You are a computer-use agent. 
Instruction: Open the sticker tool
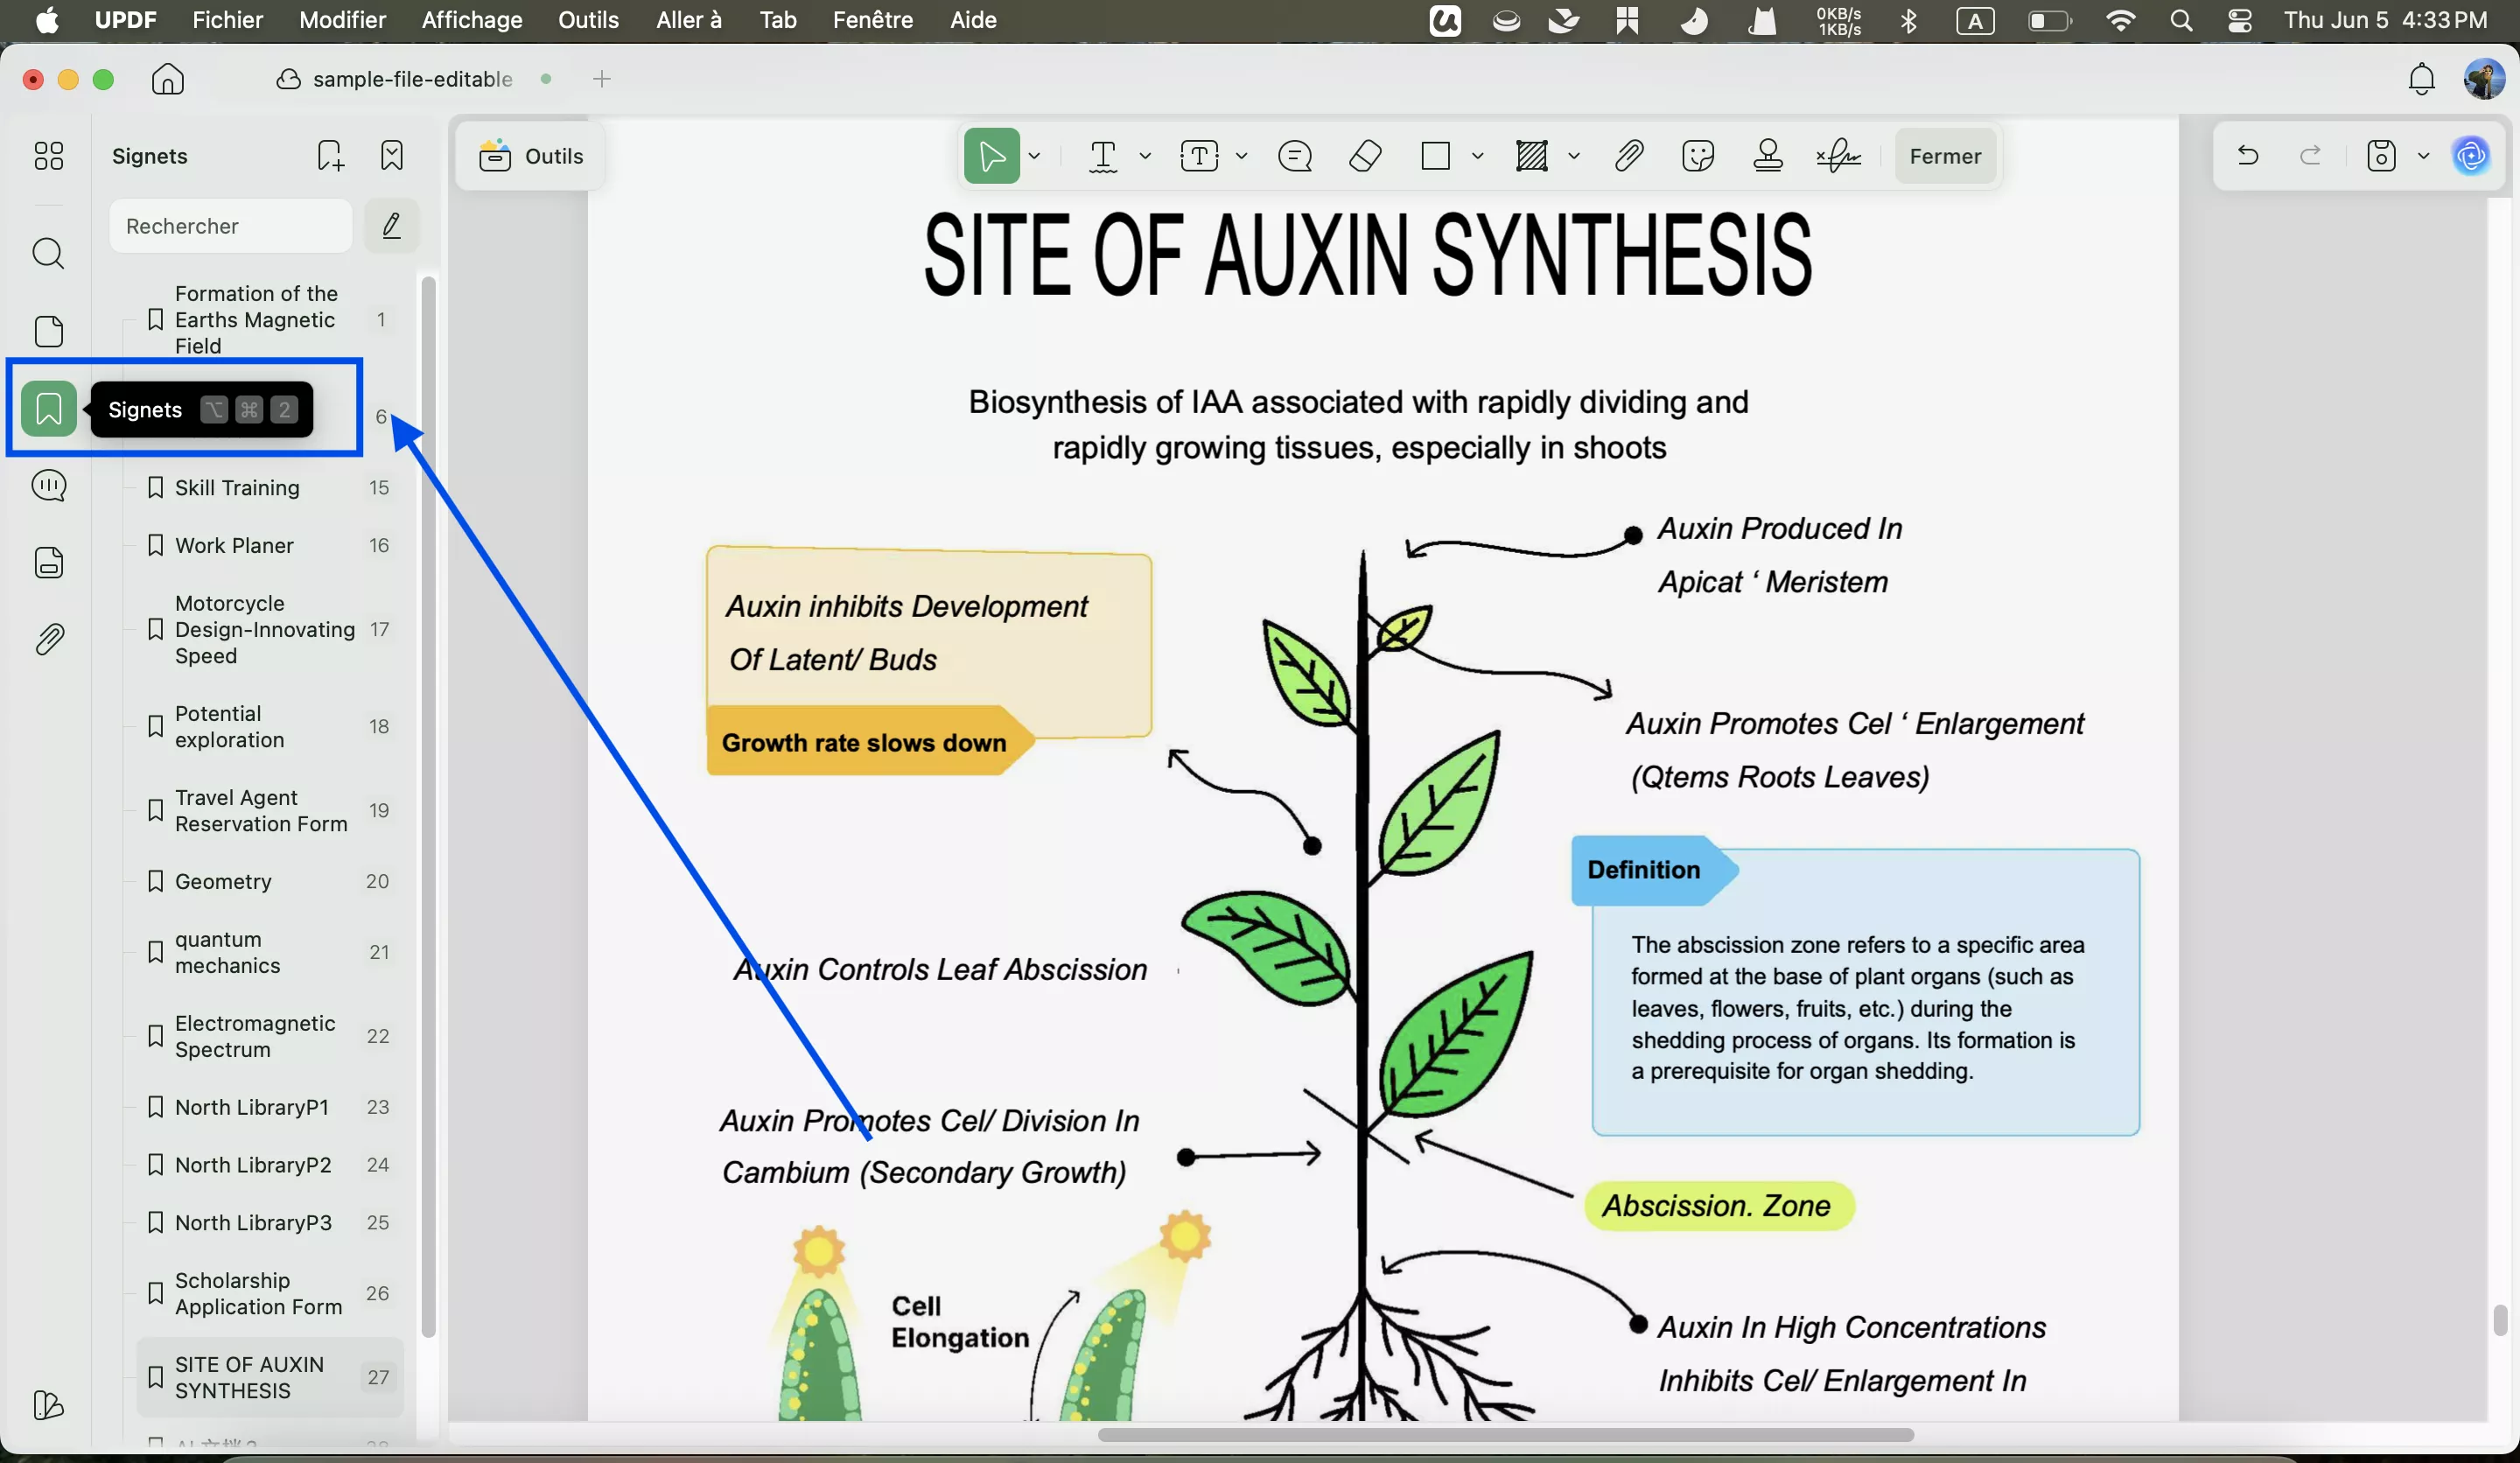[x=1698, y=156]
